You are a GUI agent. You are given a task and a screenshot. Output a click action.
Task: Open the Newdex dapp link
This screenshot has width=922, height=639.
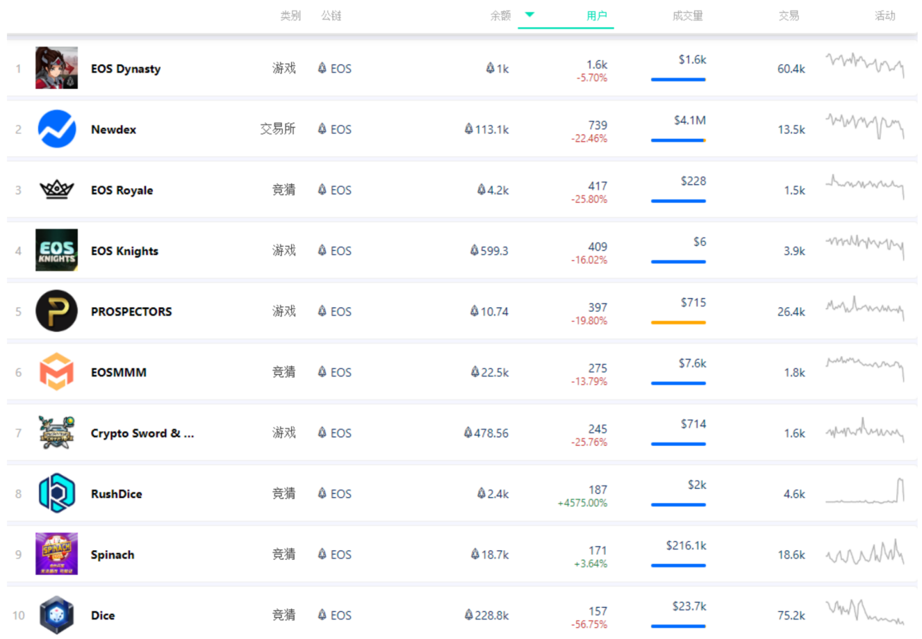pos(113,129)
